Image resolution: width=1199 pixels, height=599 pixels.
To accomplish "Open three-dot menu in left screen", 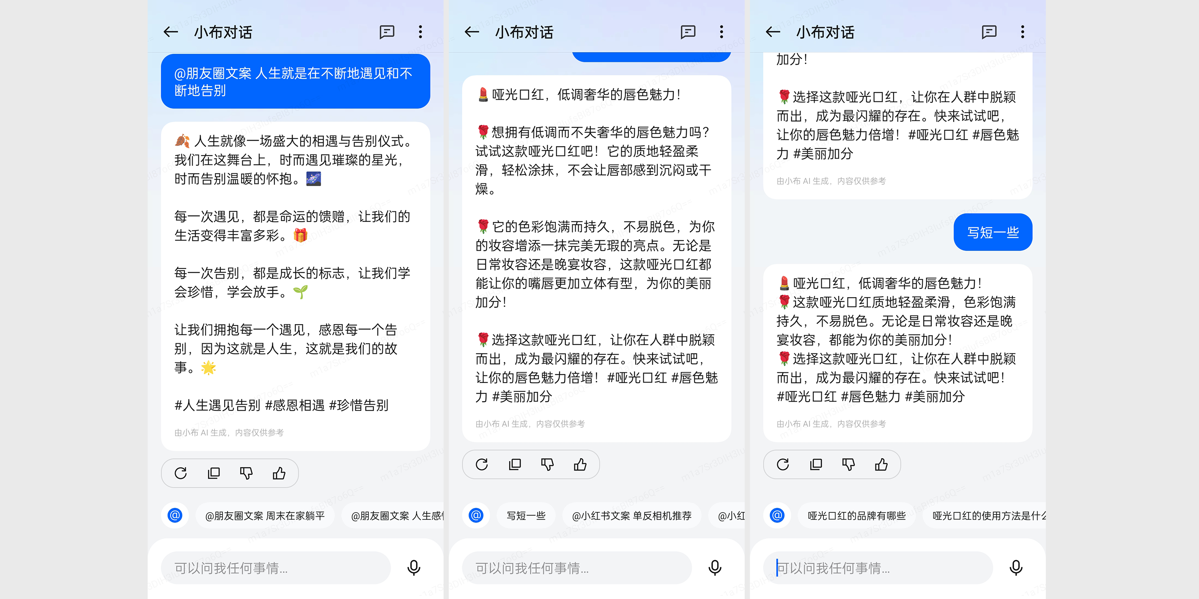I will click(x=420, y=32).
